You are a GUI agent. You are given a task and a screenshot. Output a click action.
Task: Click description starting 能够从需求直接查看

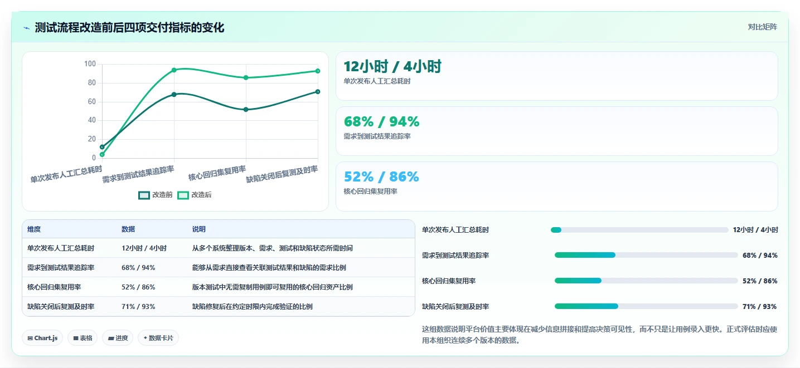(x=269, y=268)
